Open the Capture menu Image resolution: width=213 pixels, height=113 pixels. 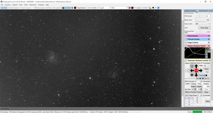tap(15, 5)
